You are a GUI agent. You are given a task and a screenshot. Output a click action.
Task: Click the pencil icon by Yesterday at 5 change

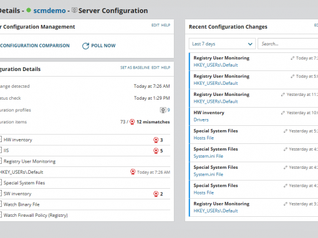[x=286, y=131]
